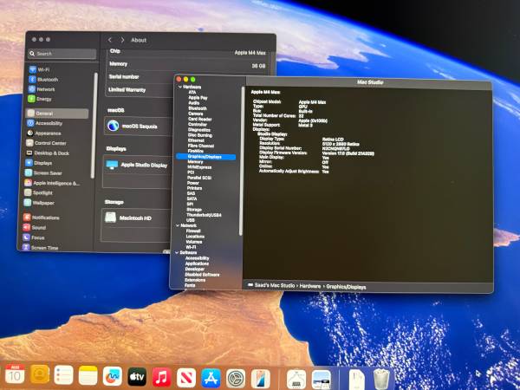Select Power in the hardware list
The image size is (520, 390).
click(193, 183)
